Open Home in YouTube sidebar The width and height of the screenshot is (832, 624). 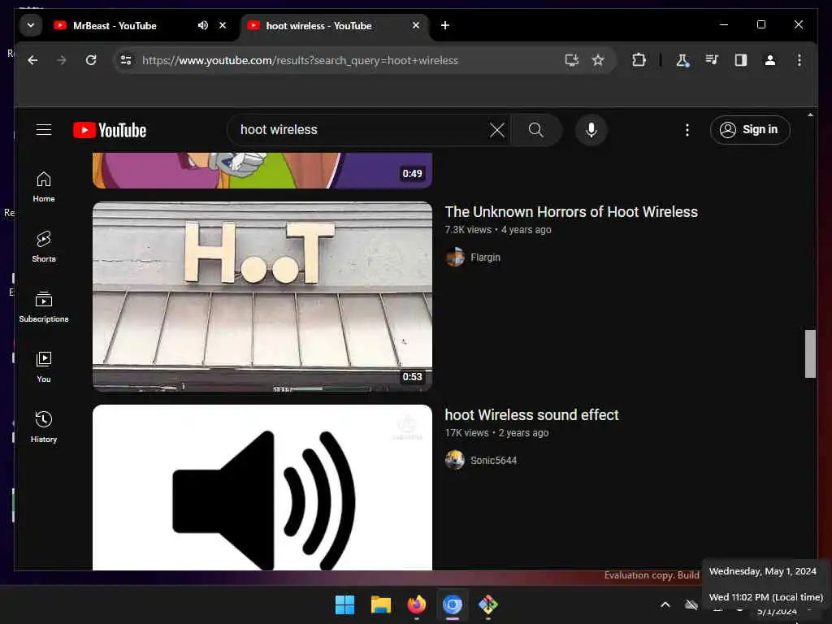click(x=44, y=187)
